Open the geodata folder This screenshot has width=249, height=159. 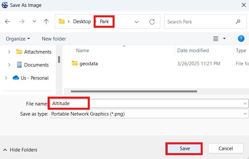[x=88, y=64]
